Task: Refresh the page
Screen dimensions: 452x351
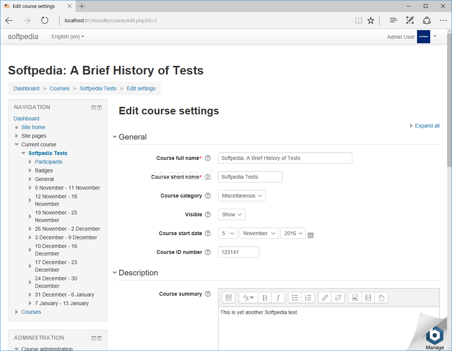Action: [x=45, y=20]
